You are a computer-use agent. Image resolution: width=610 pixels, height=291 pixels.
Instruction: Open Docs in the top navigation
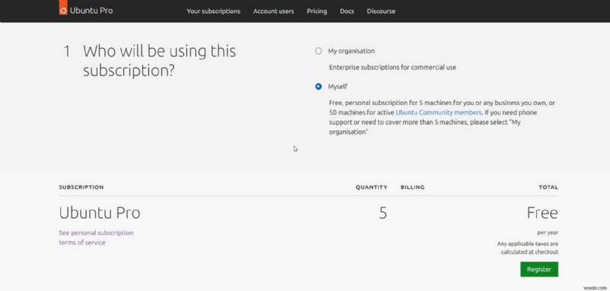[x=347, y=11]
